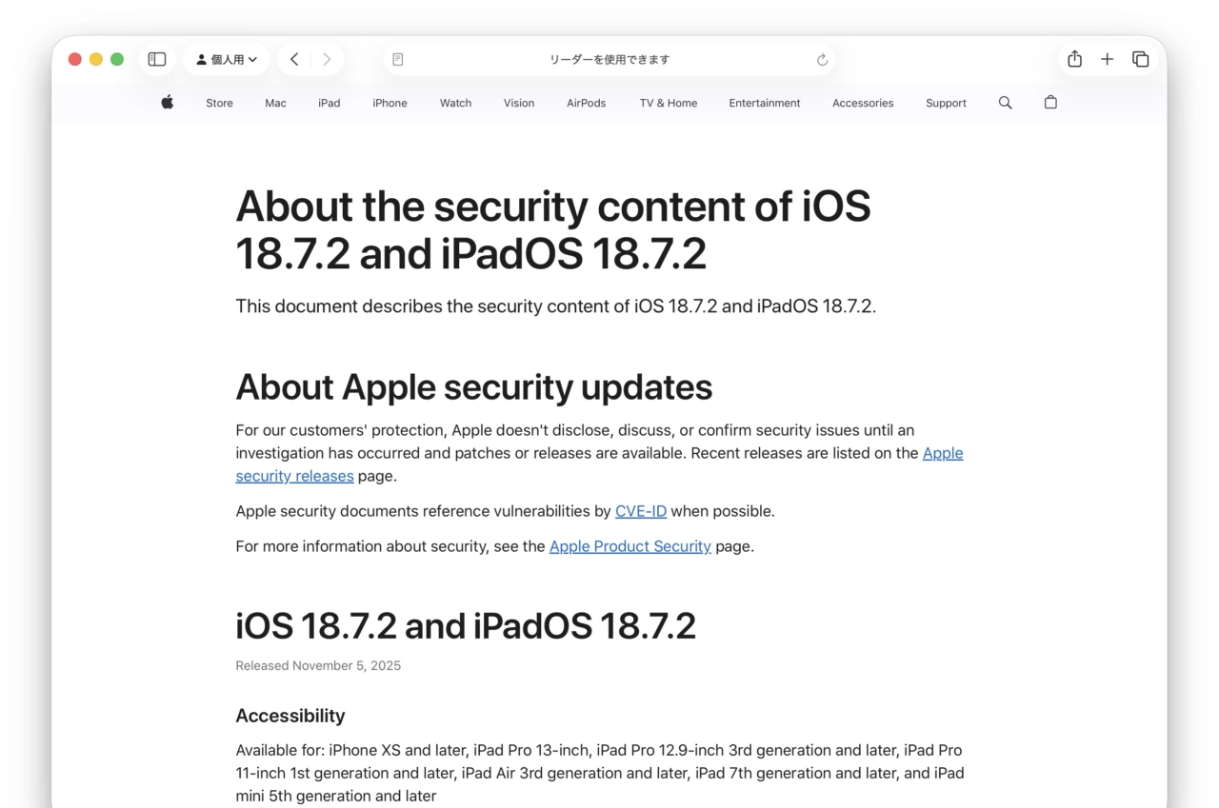
Task: Go back using the back arrow
Action: [294, 58]
